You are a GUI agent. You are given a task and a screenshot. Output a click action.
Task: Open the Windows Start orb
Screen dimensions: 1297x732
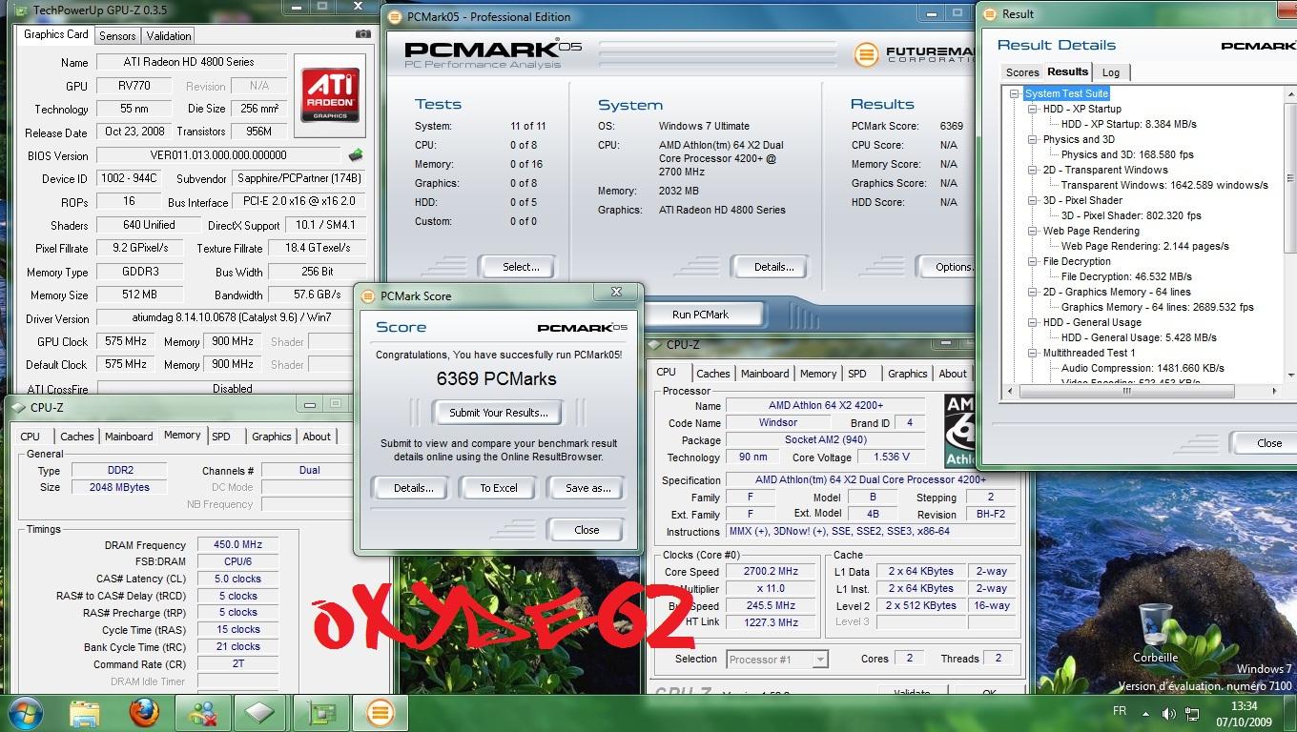click(26, 713)
